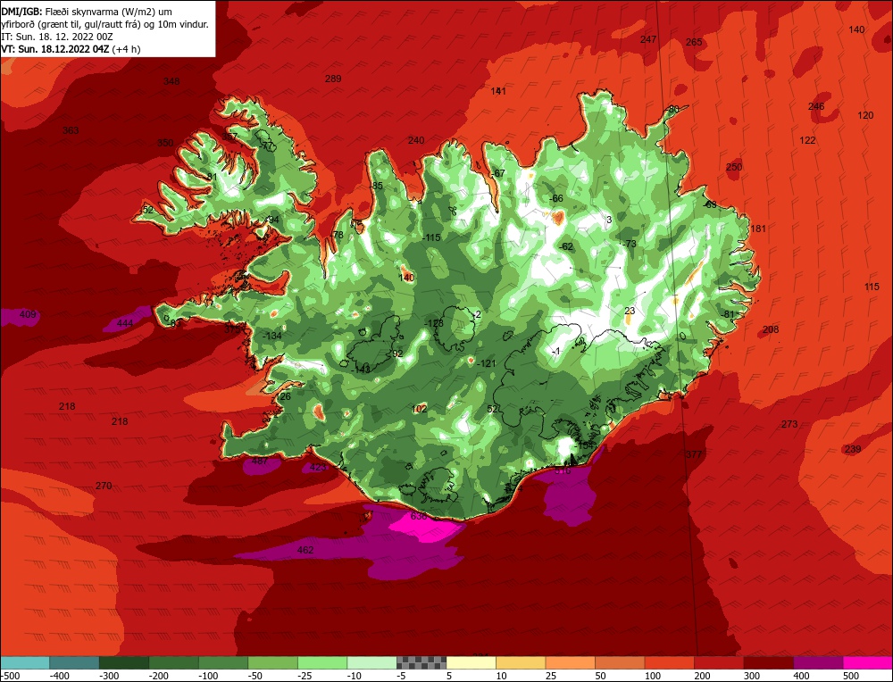893x682 pixels.
Task: Click the 487 value off the southwest coast
Action: pos(260,461)
